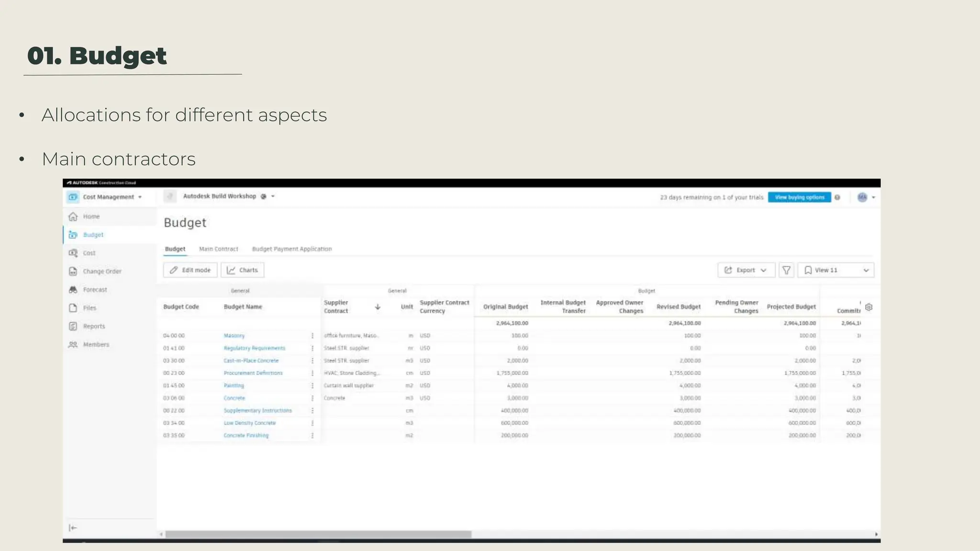Click the Edit mode button

(190, 270)
